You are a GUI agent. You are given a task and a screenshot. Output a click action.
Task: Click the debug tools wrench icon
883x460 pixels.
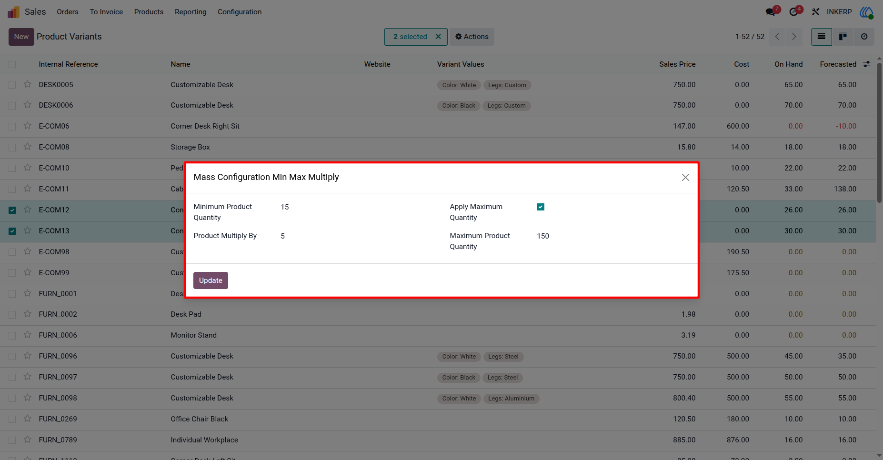pos(815,12)
